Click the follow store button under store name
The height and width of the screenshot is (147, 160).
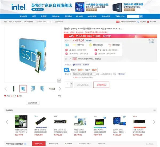[38, 10]
